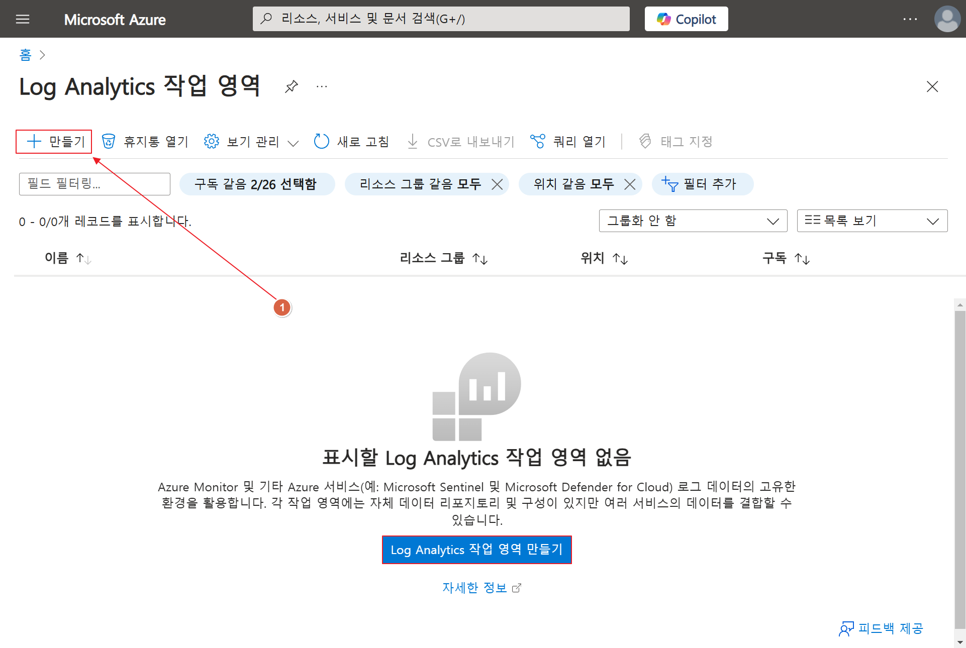Open the 목록 보기 view dropdown

[872, 221]
